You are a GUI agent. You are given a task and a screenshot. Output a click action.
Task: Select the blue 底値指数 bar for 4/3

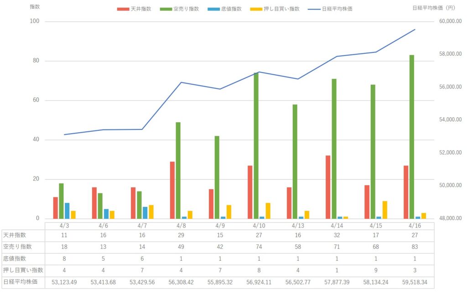(67, 211)
